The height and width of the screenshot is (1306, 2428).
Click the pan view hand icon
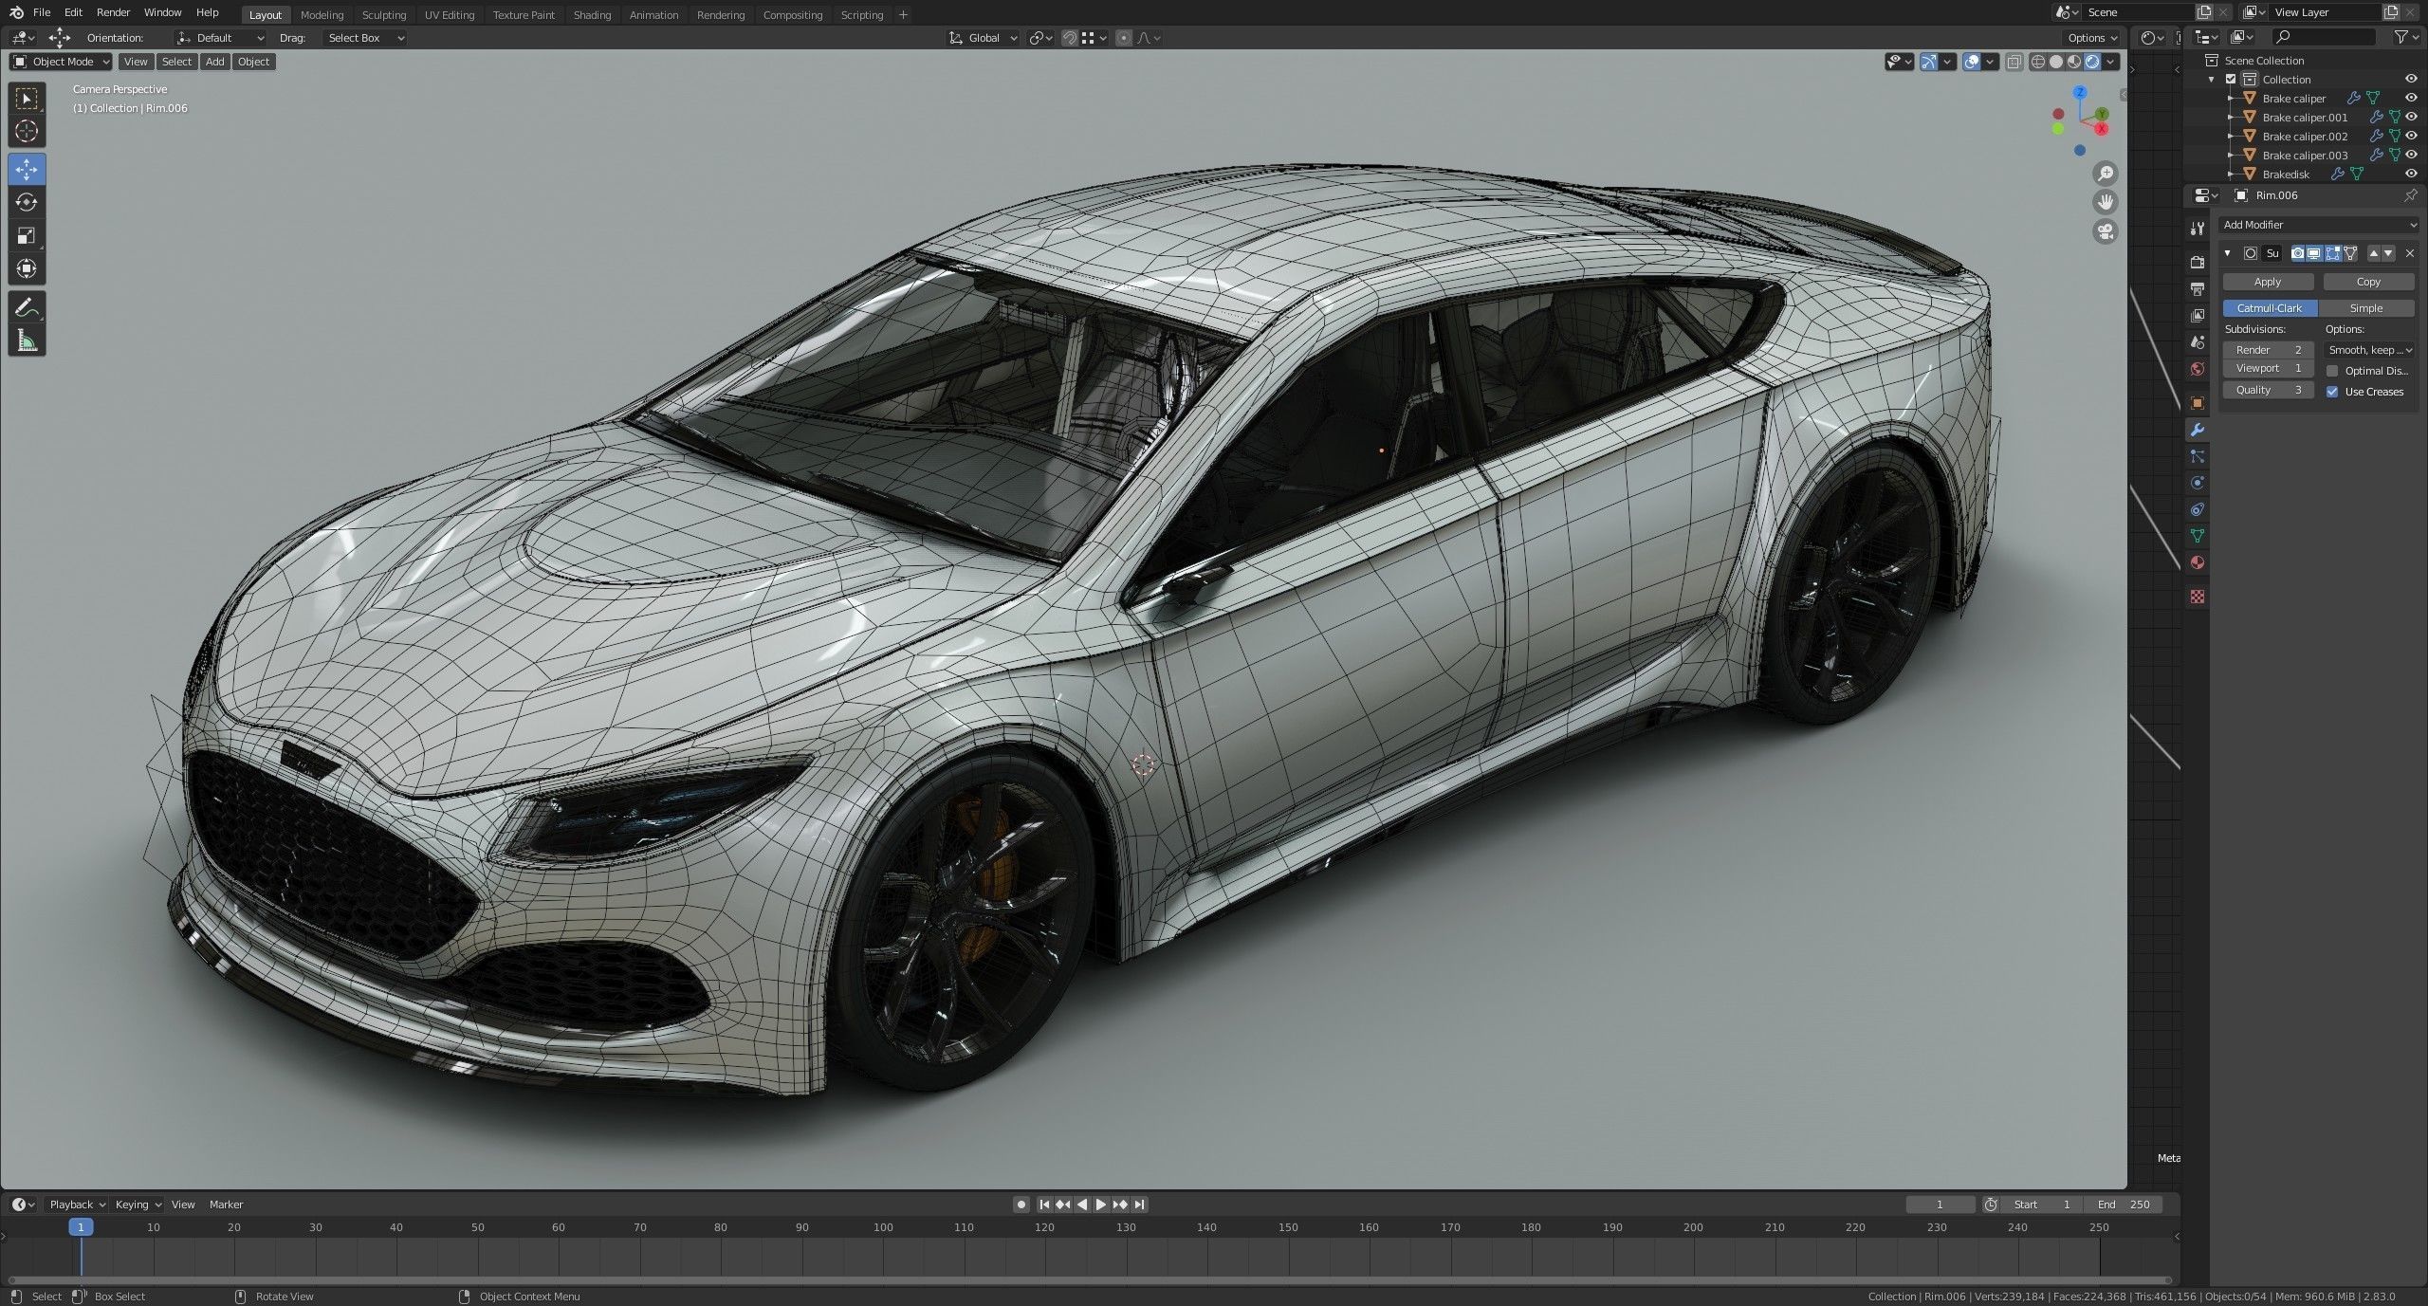[2106, 202]
